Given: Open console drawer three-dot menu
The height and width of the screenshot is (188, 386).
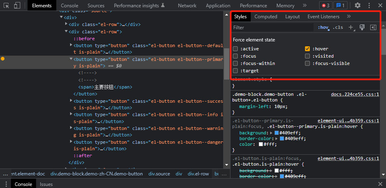Looking at the screenshot, I should (x=6, y=184).
